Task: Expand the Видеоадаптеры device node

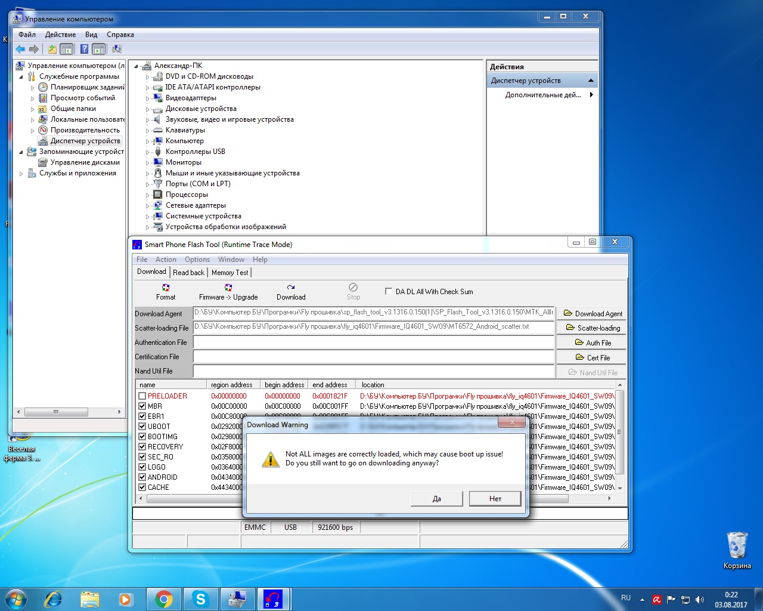Action: click(x=147, y=98)
